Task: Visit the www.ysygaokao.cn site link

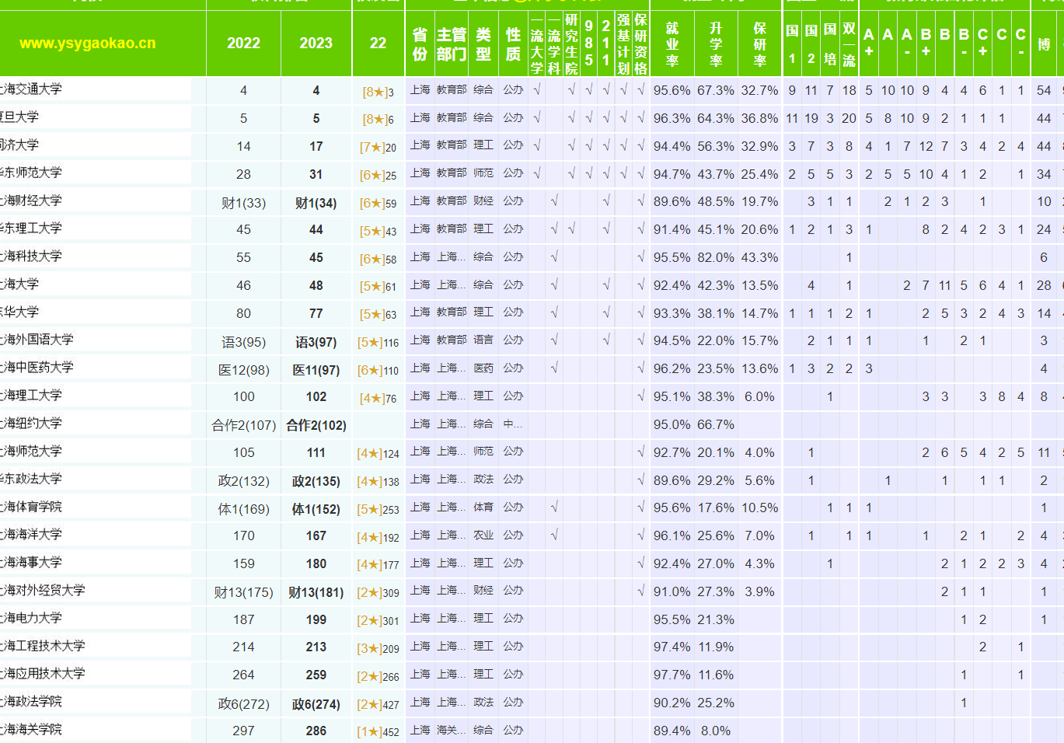Action: (89, 44)
